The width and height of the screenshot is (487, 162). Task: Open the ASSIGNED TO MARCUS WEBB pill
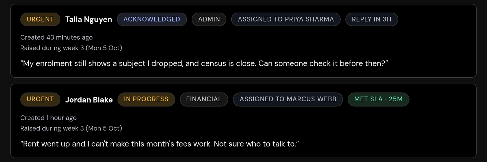[288, 99]
